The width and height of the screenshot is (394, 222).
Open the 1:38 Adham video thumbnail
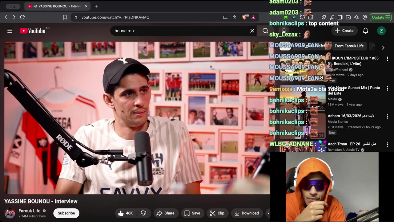[x=302, y=126]
